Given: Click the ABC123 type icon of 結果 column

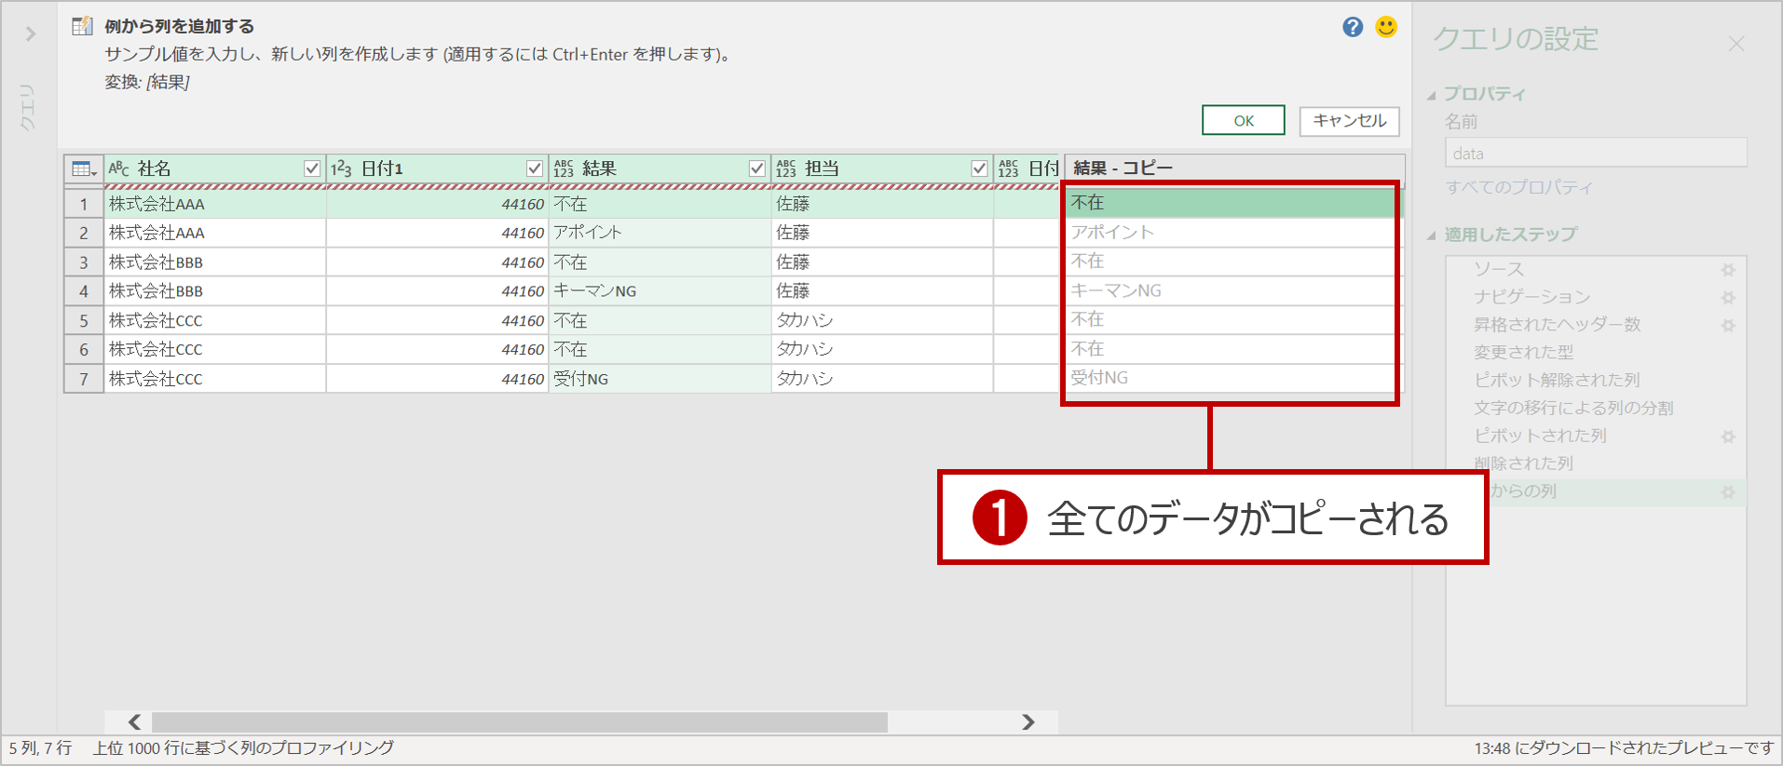Looking at the screenshot, I should [564, 168].
